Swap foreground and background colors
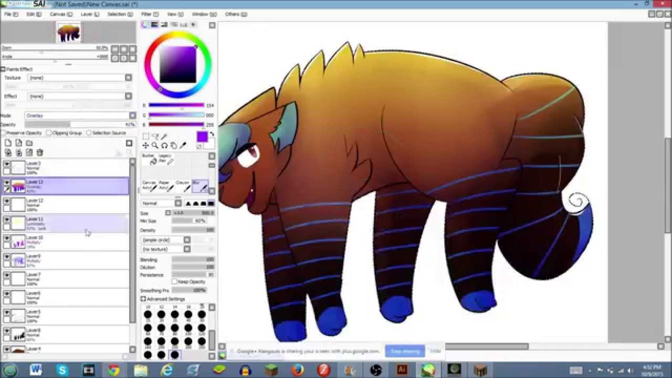 tap(212, 134)
